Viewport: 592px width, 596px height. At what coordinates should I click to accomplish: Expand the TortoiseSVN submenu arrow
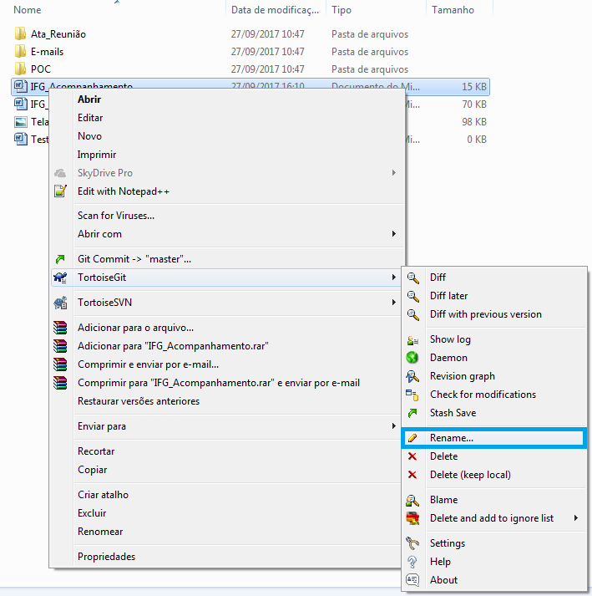click(x=393, y=303)
